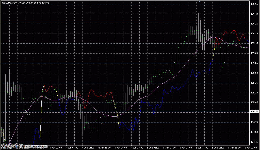Click the 105.35 price axis label
Screen dimensions: 260x150
click(254, 83)
